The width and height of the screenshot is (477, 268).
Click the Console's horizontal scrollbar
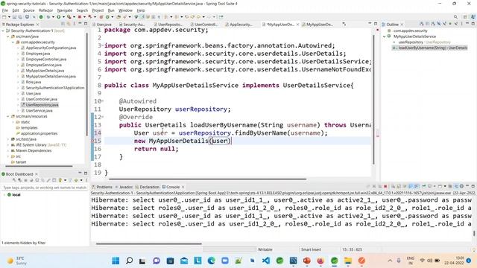(x=149, y=243)
